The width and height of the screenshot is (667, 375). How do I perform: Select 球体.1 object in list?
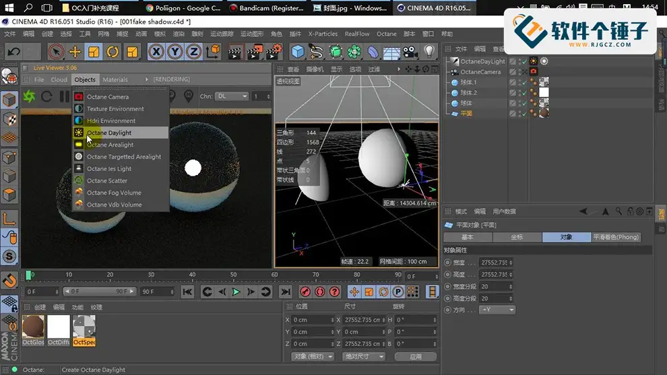468,82
